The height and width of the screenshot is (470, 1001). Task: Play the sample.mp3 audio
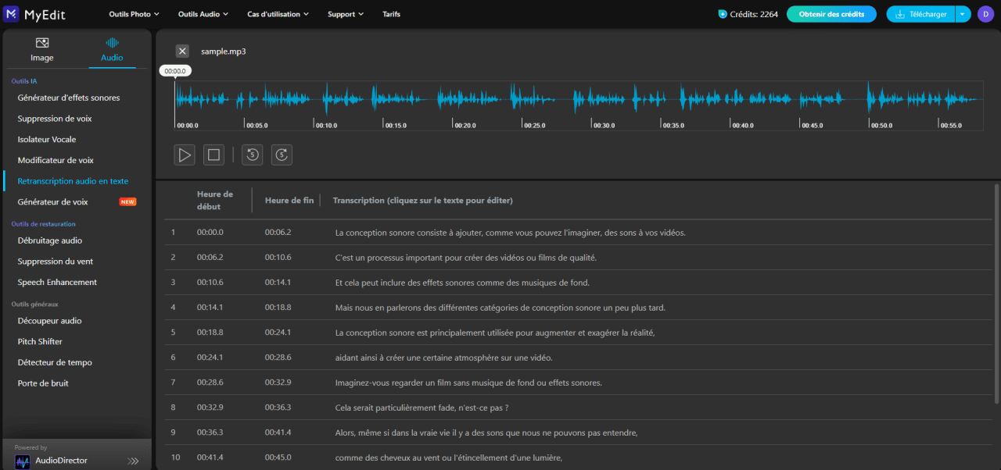pos(185,155)
